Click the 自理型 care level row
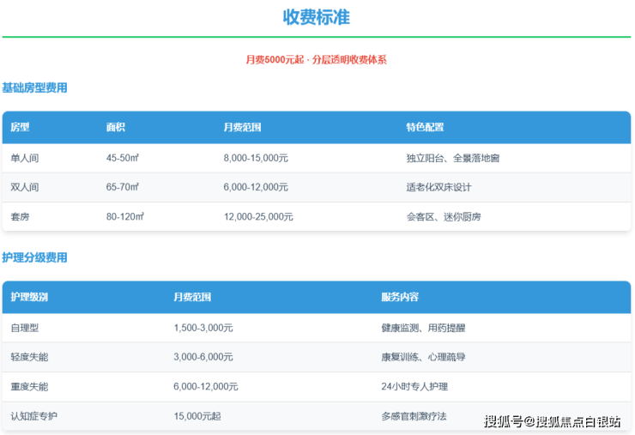Screen dimensions: 635x435 click(x=25, y=328)
